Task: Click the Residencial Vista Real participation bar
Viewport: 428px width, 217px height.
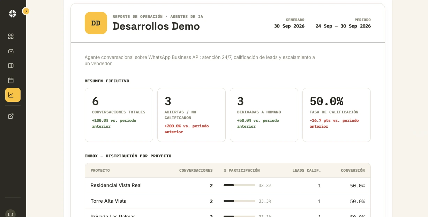Action: click(239, 185)
